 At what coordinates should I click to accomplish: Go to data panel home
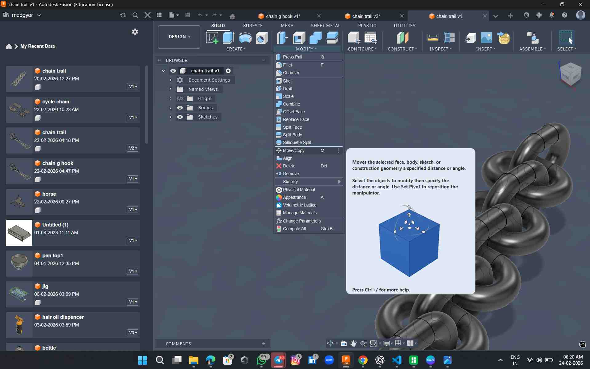[9, 46]
